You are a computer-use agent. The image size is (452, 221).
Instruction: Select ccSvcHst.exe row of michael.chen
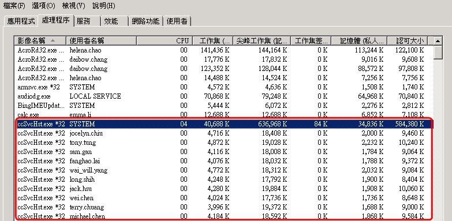(x=223, y=216)
